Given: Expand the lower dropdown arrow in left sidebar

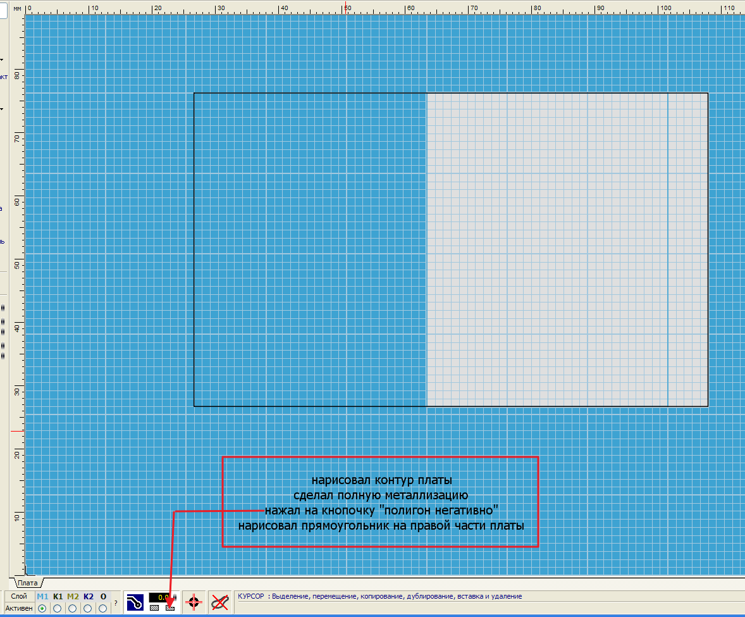Looking at the screenshot, I should coord(2,109).
